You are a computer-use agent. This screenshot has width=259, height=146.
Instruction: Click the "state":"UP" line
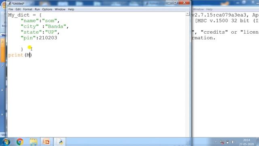point(40,32)
